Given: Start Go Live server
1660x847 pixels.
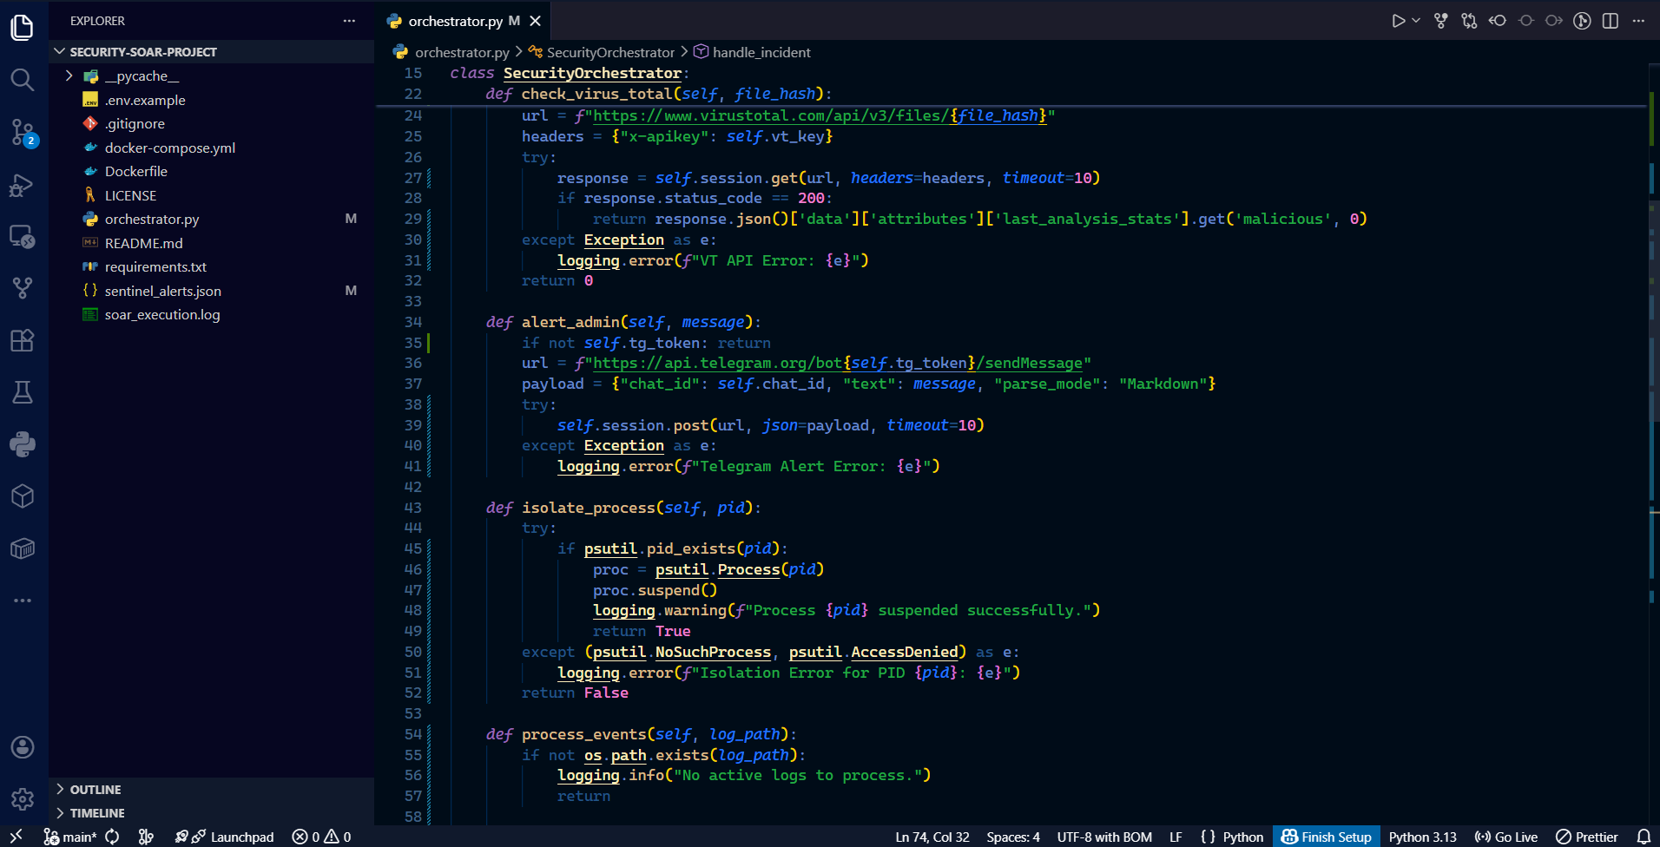Looking at the screenshot, I should (1506, 837).
